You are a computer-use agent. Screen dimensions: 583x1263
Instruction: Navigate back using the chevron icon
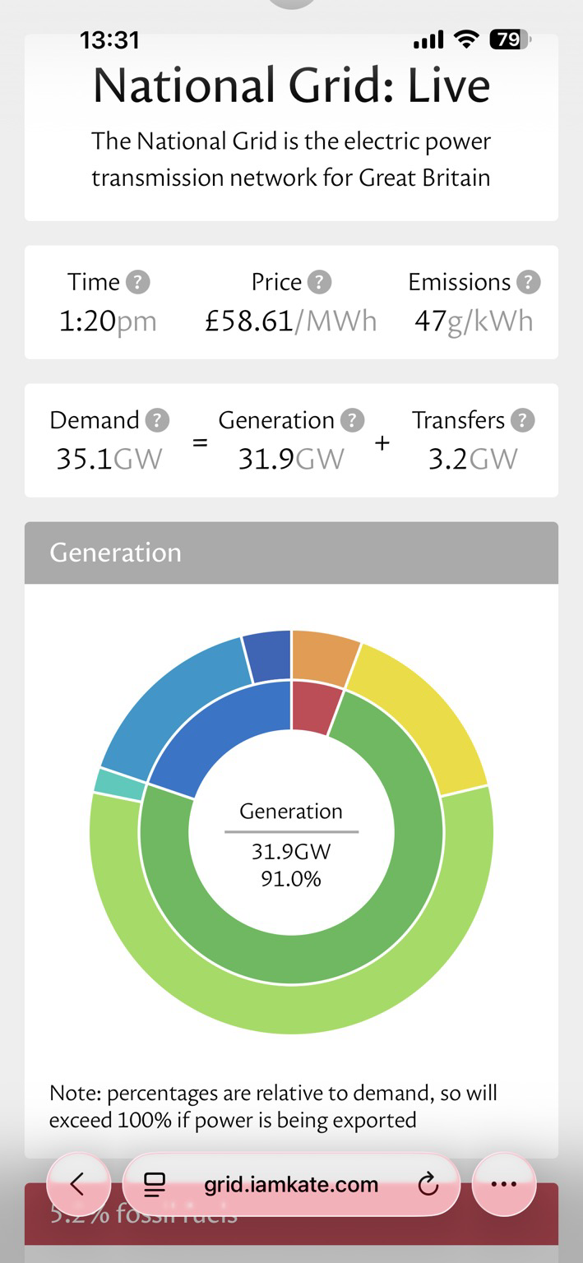pyautogui.click(x=78, y=1184)
